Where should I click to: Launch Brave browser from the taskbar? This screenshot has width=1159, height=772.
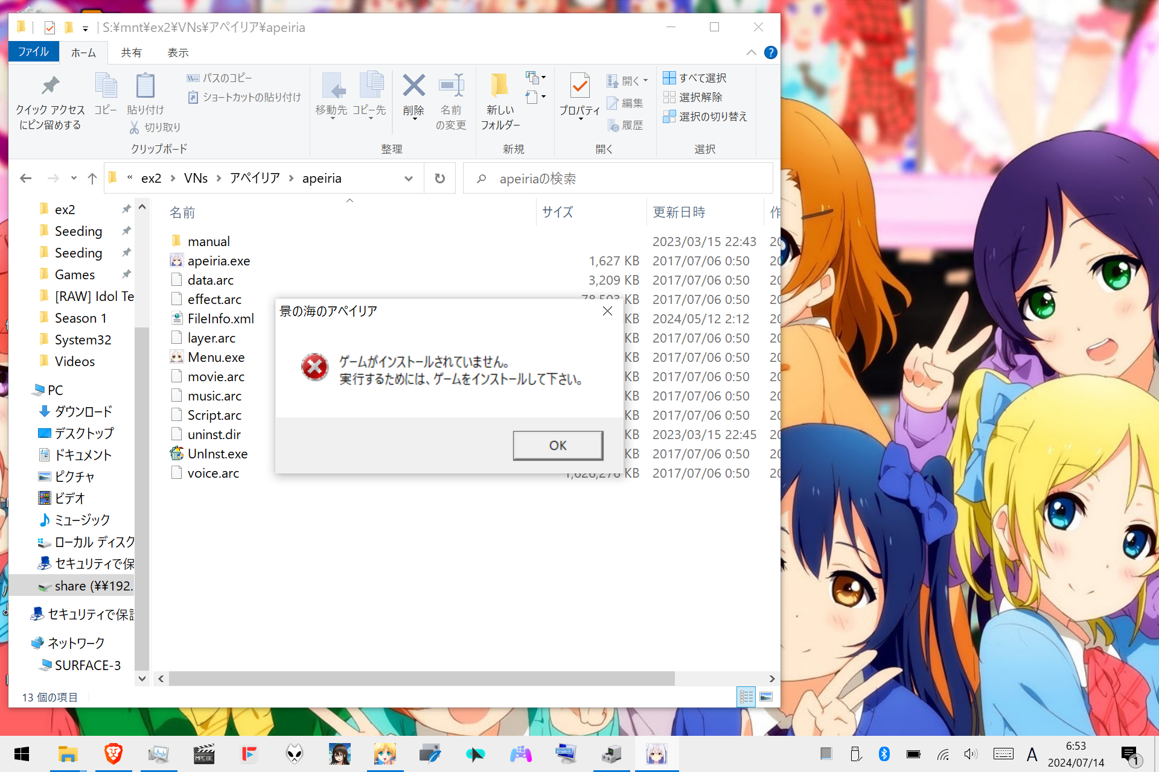pos(113,754)
